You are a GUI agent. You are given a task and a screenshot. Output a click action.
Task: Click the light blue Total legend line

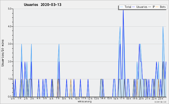coord(121,7)
